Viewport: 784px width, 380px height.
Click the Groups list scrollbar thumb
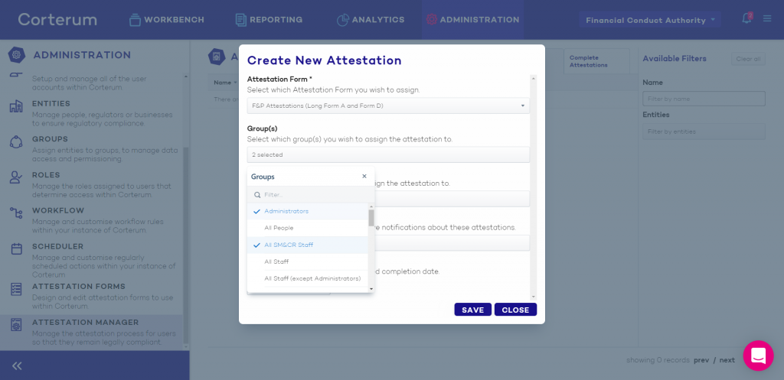pos(371,218)
